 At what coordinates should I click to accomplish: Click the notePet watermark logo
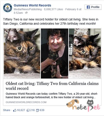click(83, 105)
